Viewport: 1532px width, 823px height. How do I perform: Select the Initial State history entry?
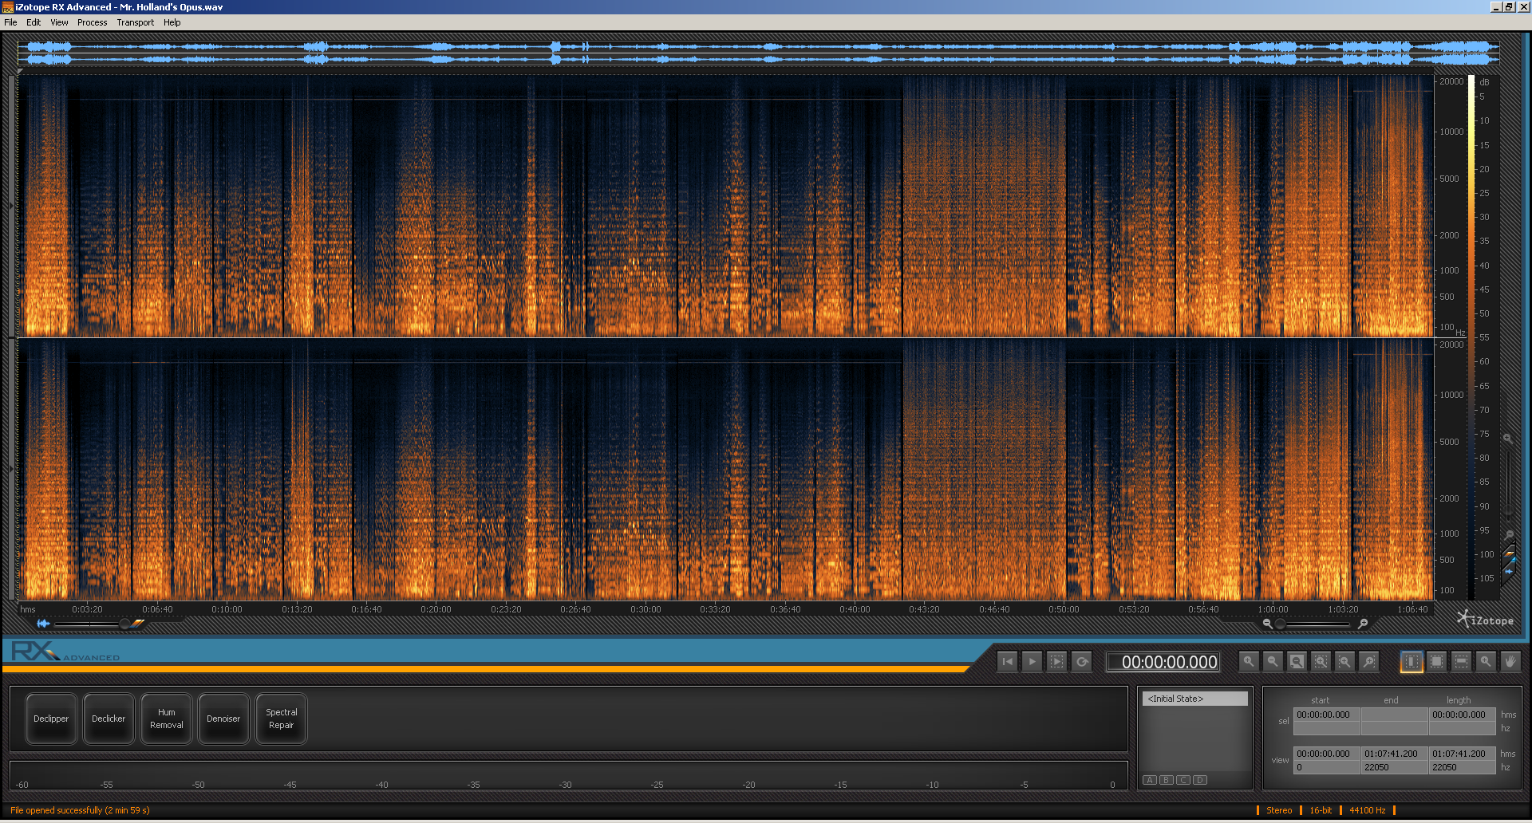pos(1194,699)
